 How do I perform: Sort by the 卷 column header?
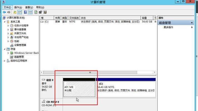point(47,18)
